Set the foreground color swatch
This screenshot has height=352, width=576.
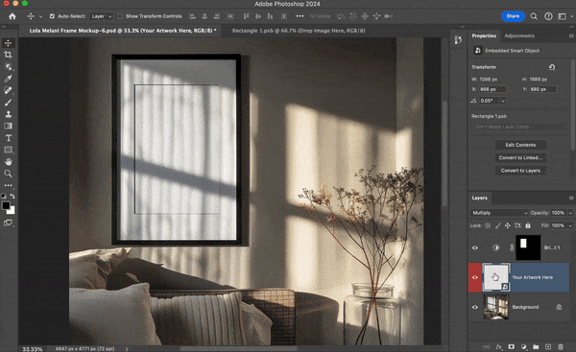point(6,205)
